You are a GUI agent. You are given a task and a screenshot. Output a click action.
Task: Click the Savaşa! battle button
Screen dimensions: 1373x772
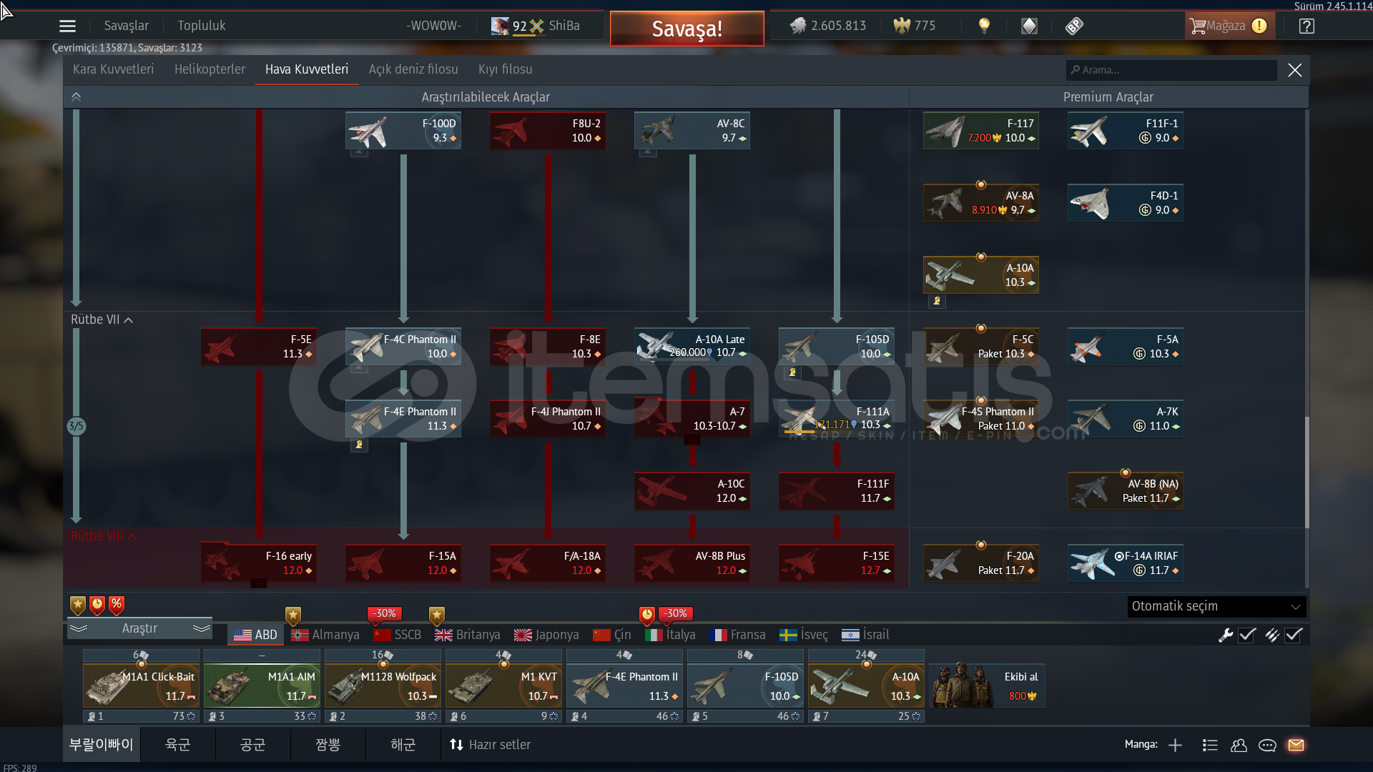pos(686,29)
